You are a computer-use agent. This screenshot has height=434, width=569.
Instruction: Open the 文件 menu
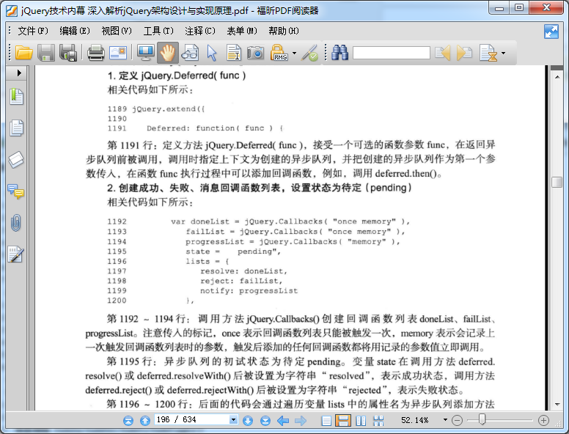(x=33, y=32)
